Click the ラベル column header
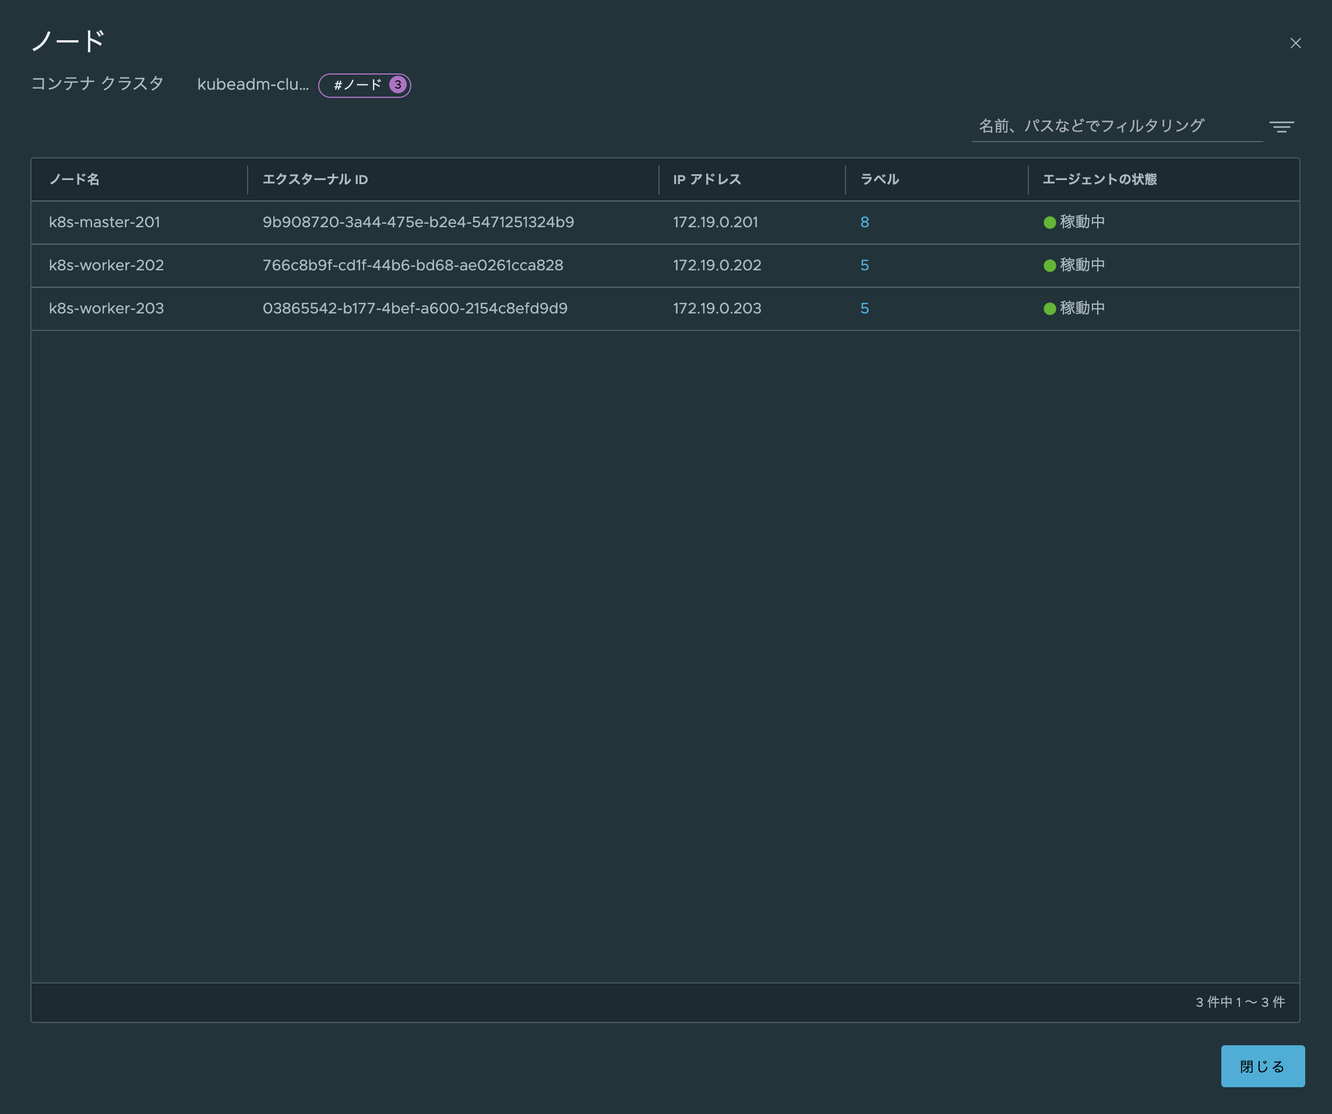This screenshot has height=1114, width=1332. 879,179
